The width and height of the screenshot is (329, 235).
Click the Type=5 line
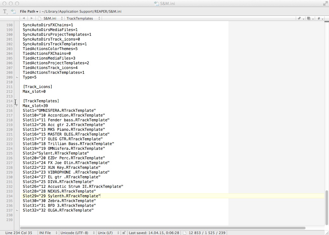point(29,77)
